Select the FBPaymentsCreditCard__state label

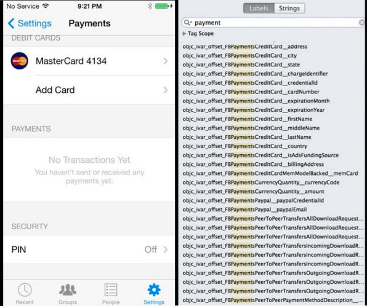coord(241,65)
